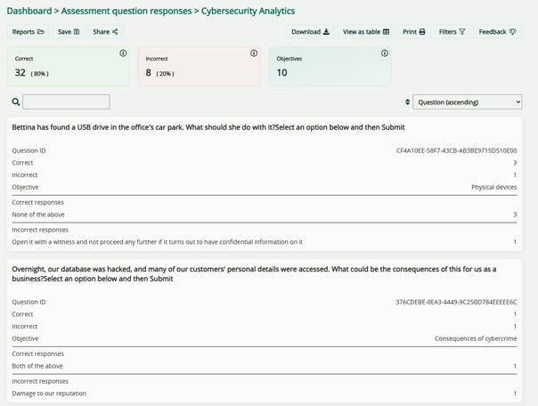Download the analytics report

point(310,32)
